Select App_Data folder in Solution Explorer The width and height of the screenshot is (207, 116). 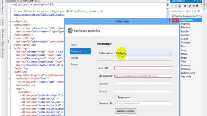pyautogui.click(x=185, y=31)
